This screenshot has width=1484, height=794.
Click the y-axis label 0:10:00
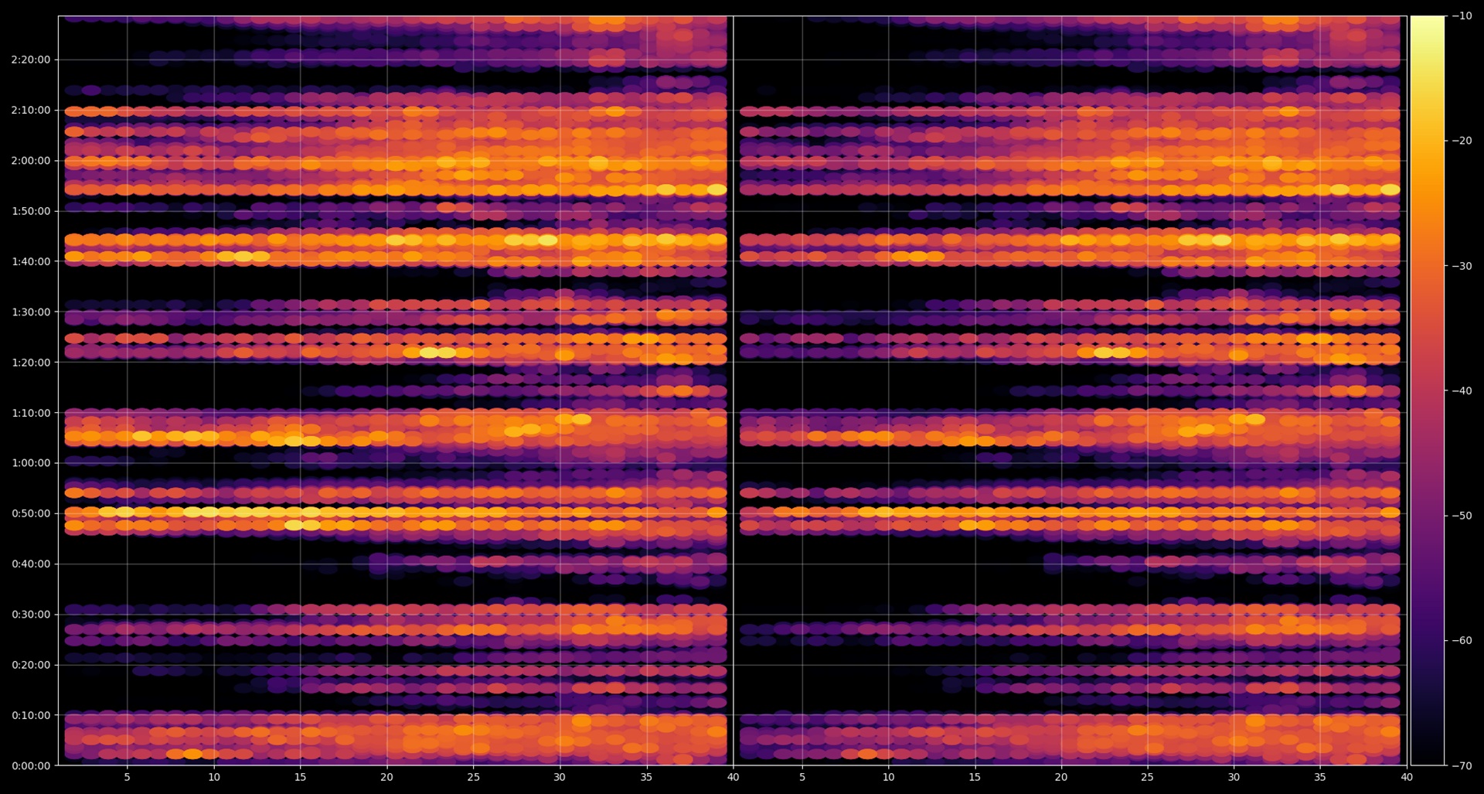click(x=31, y=716)
